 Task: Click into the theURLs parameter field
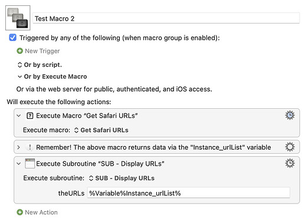tap(189, 193)
